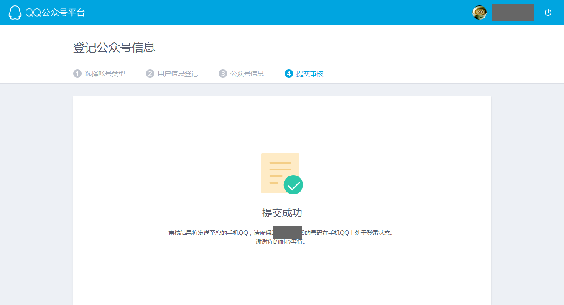Viewport: 564px width, 305px height.
Task: Click the 审核结果将发送至您的手机QQ text
Action: (208, 233)
